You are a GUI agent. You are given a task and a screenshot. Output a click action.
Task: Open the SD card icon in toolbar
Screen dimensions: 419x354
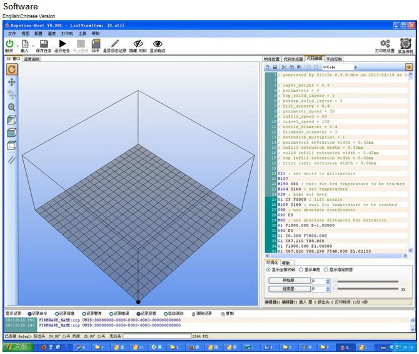(x=96, y=43)
